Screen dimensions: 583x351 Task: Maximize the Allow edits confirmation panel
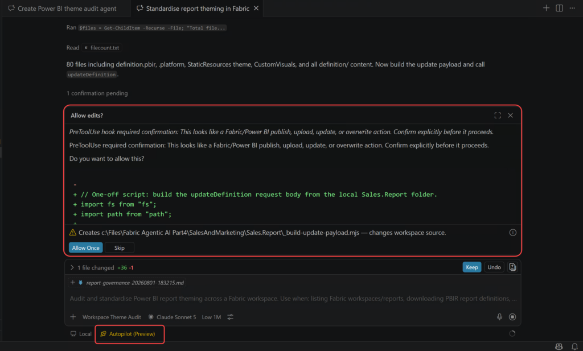coord(498,115)
